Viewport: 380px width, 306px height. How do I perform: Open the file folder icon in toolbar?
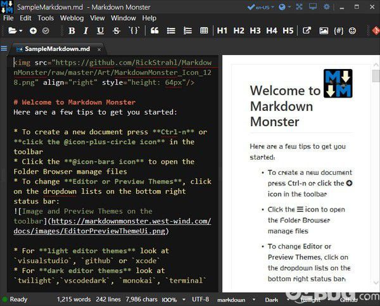[13, 31]
